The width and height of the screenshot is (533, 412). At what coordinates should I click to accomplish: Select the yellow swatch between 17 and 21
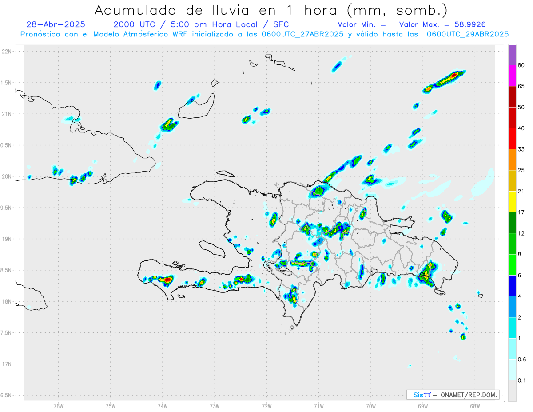512,202
